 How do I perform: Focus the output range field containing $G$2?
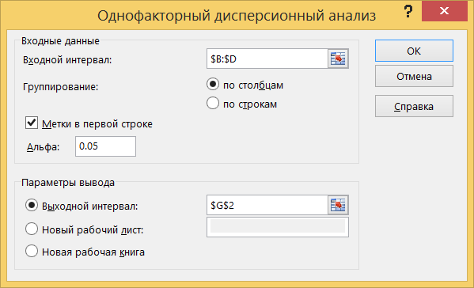(267, 205)
